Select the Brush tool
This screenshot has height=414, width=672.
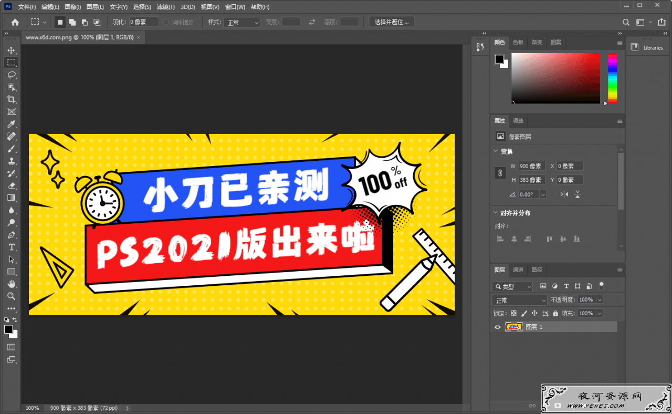click(11, 149)
